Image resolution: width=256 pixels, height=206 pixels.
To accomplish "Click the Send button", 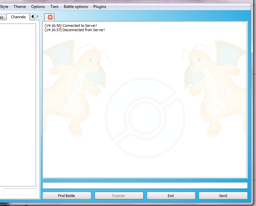I will tap(223, 196).
